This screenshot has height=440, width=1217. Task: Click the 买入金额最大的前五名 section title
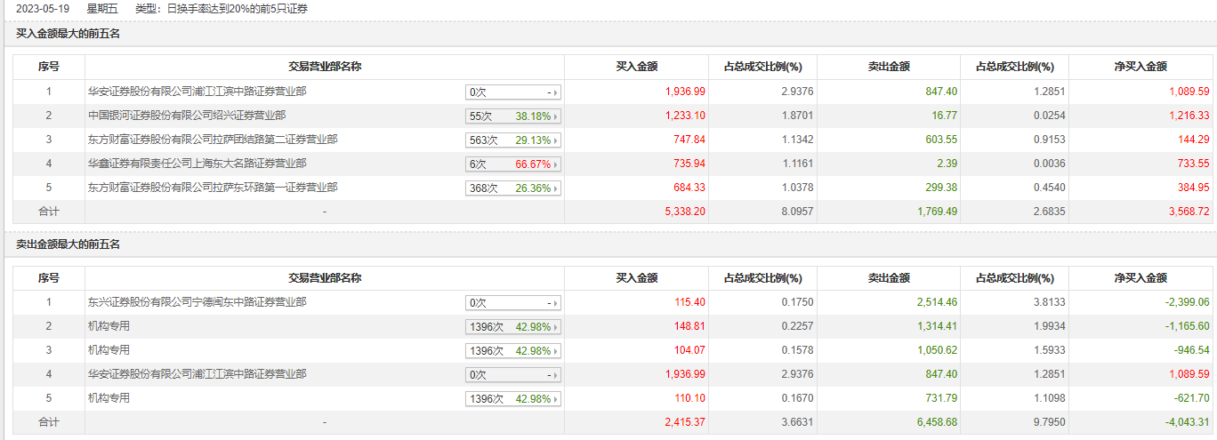(68, 34)
